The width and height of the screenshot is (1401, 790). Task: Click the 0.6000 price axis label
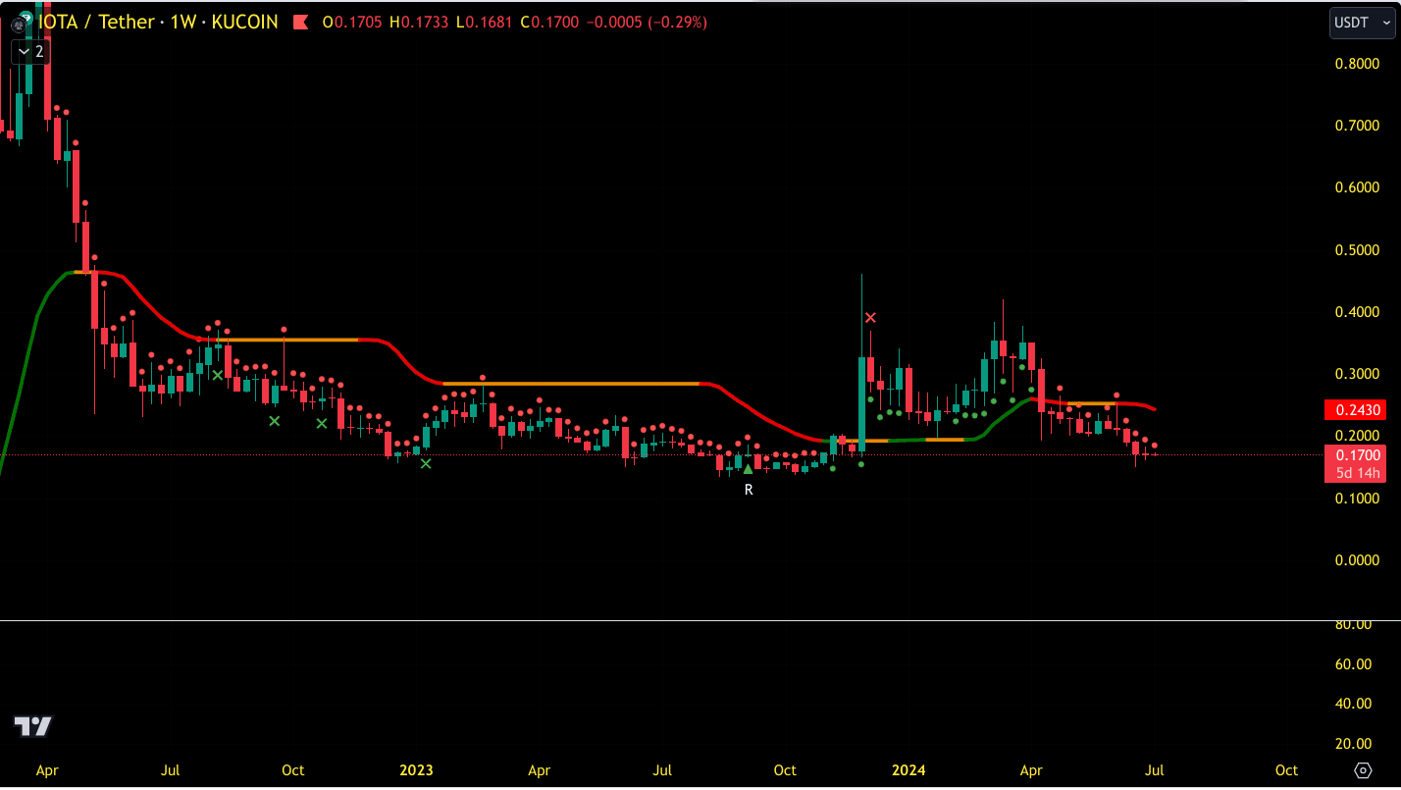click(1358, 187)
